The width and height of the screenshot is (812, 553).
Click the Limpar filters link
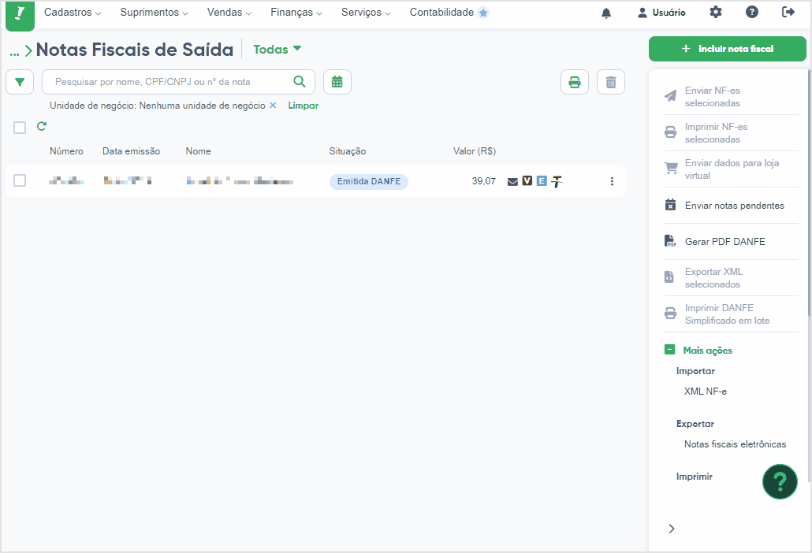click(x=303, y=106)
